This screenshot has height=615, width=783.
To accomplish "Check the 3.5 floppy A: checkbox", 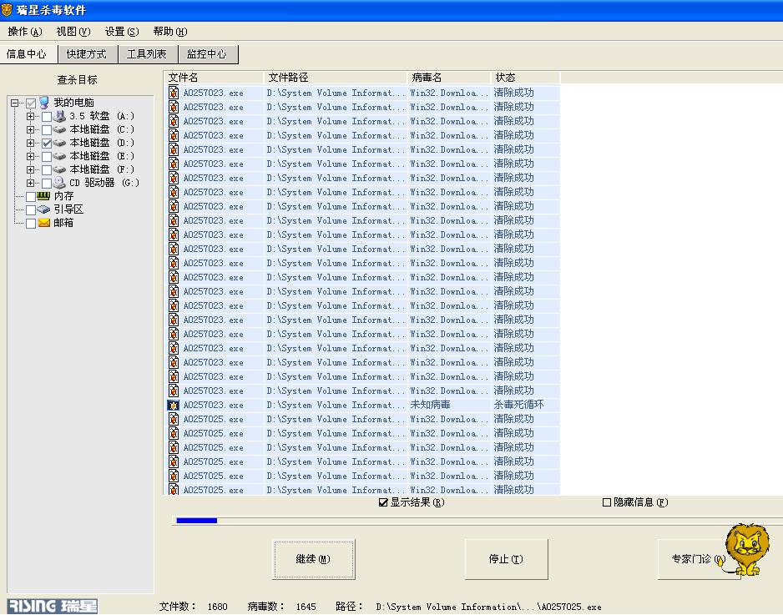I will coord(47,117).
